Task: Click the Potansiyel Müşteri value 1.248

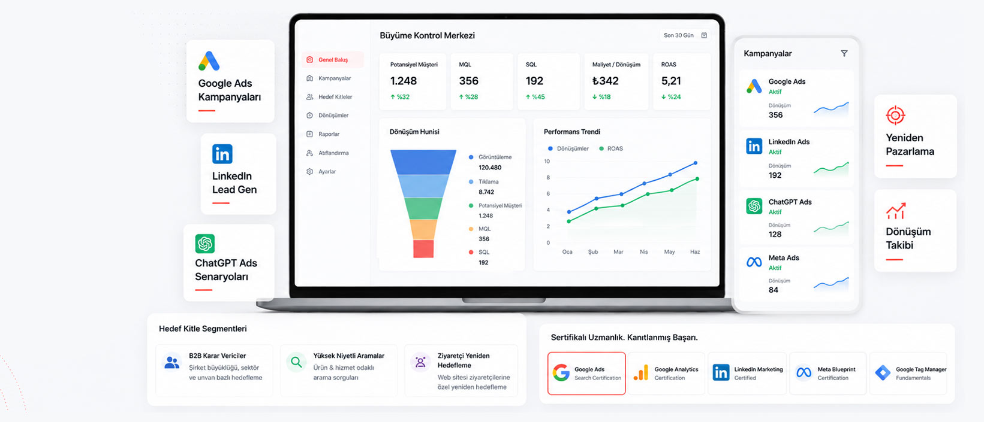Action: (404, 81)
